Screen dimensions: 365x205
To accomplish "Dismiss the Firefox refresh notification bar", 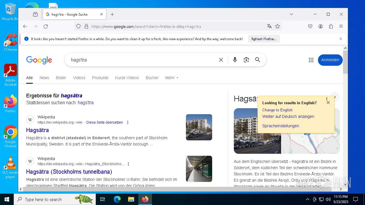I will (x=340, y=39).
